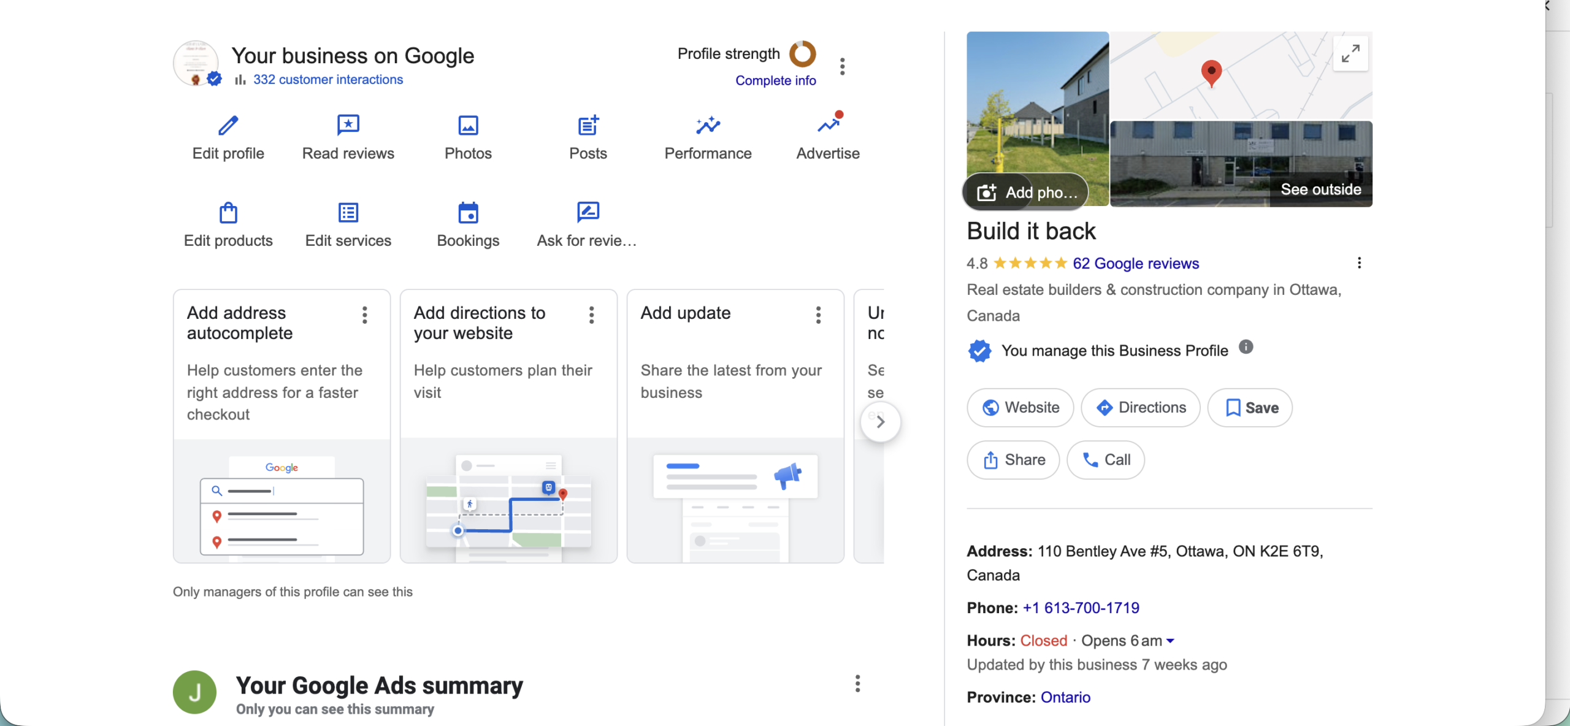Open three-dot menu on Add update card
The image size is (1570, 726).
[818, 315]
